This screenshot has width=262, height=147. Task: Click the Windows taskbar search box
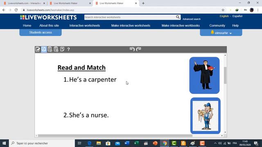pyautogui.click(x=42, y=143)
